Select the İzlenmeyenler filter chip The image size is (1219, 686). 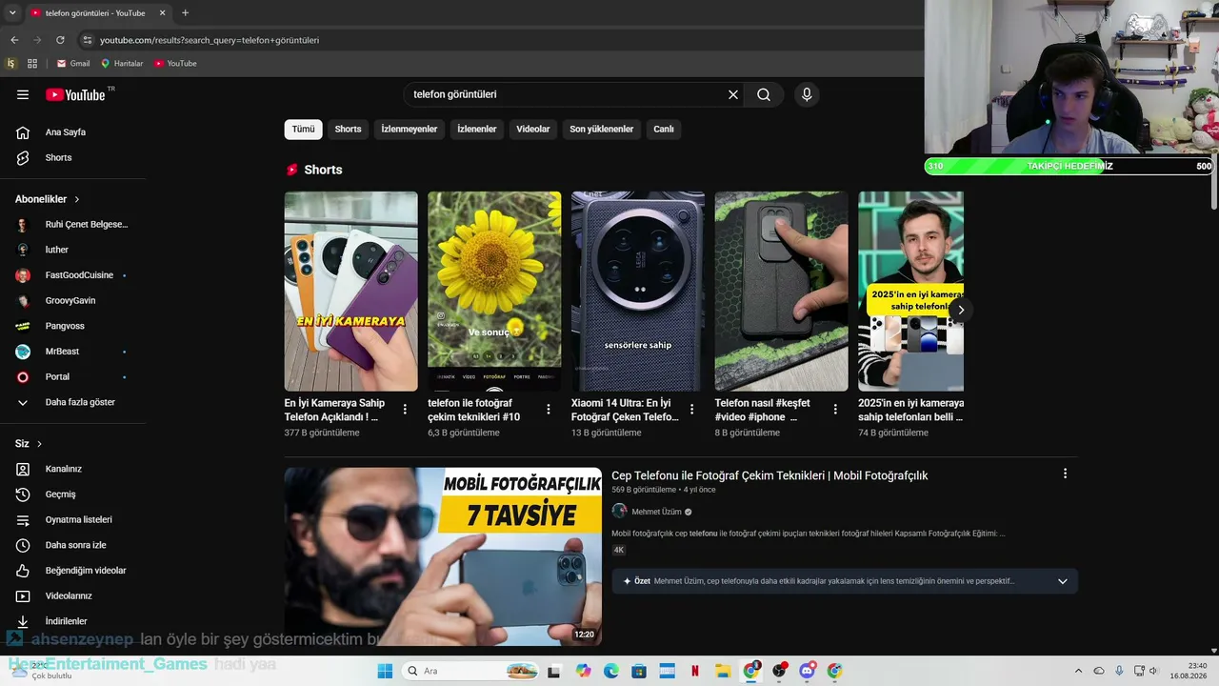pos(410,130)
